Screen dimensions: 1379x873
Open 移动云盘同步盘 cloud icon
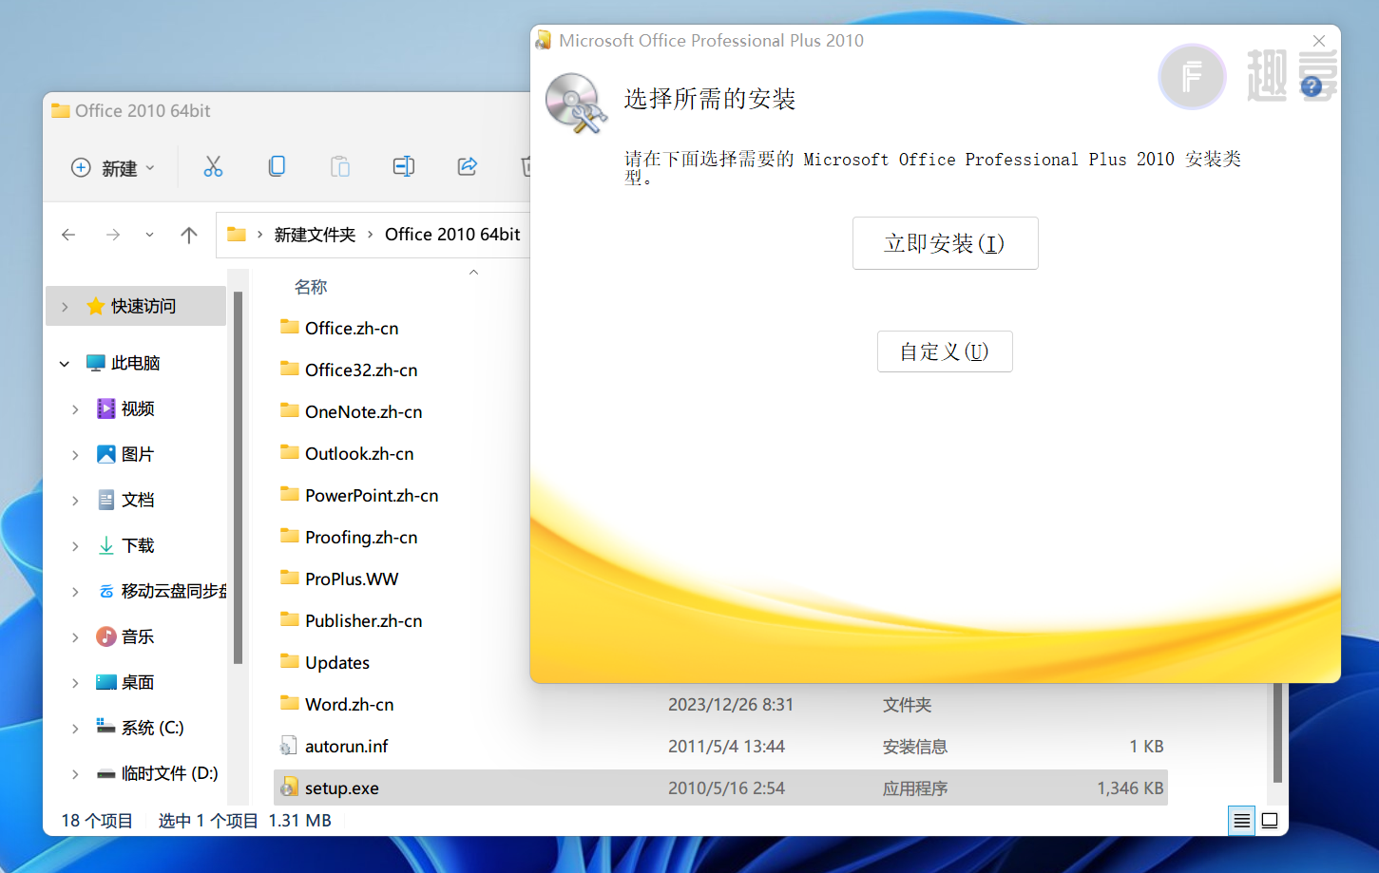pos(106,591)
